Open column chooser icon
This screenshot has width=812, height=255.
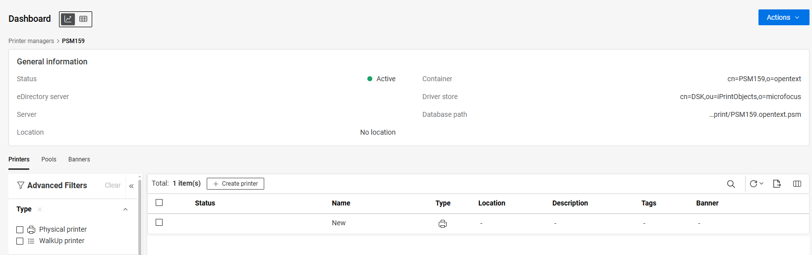797,184
